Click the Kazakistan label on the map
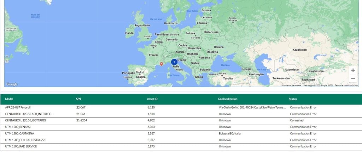 pos(300,50)
